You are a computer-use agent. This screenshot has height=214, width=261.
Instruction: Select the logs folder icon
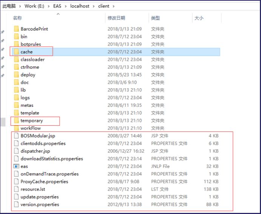click(x=16, y=98)
